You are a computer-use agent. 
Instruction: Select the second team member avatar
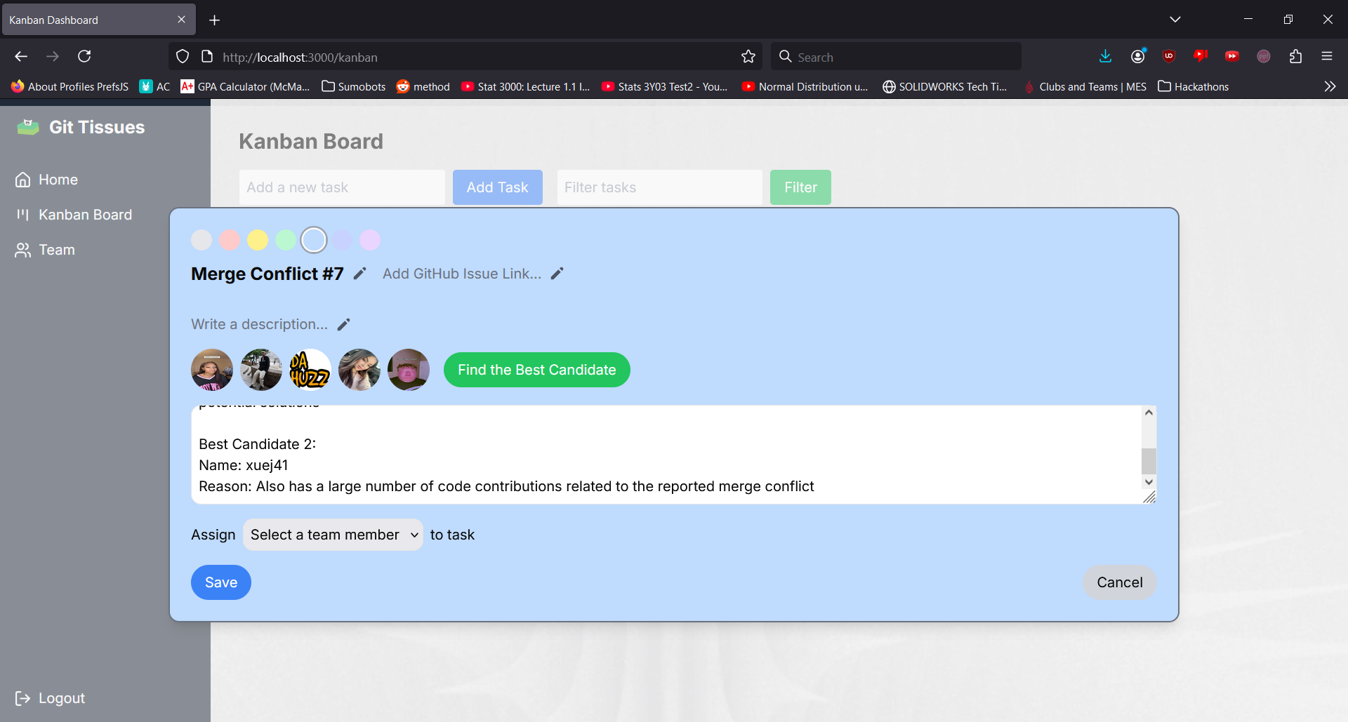261,370
